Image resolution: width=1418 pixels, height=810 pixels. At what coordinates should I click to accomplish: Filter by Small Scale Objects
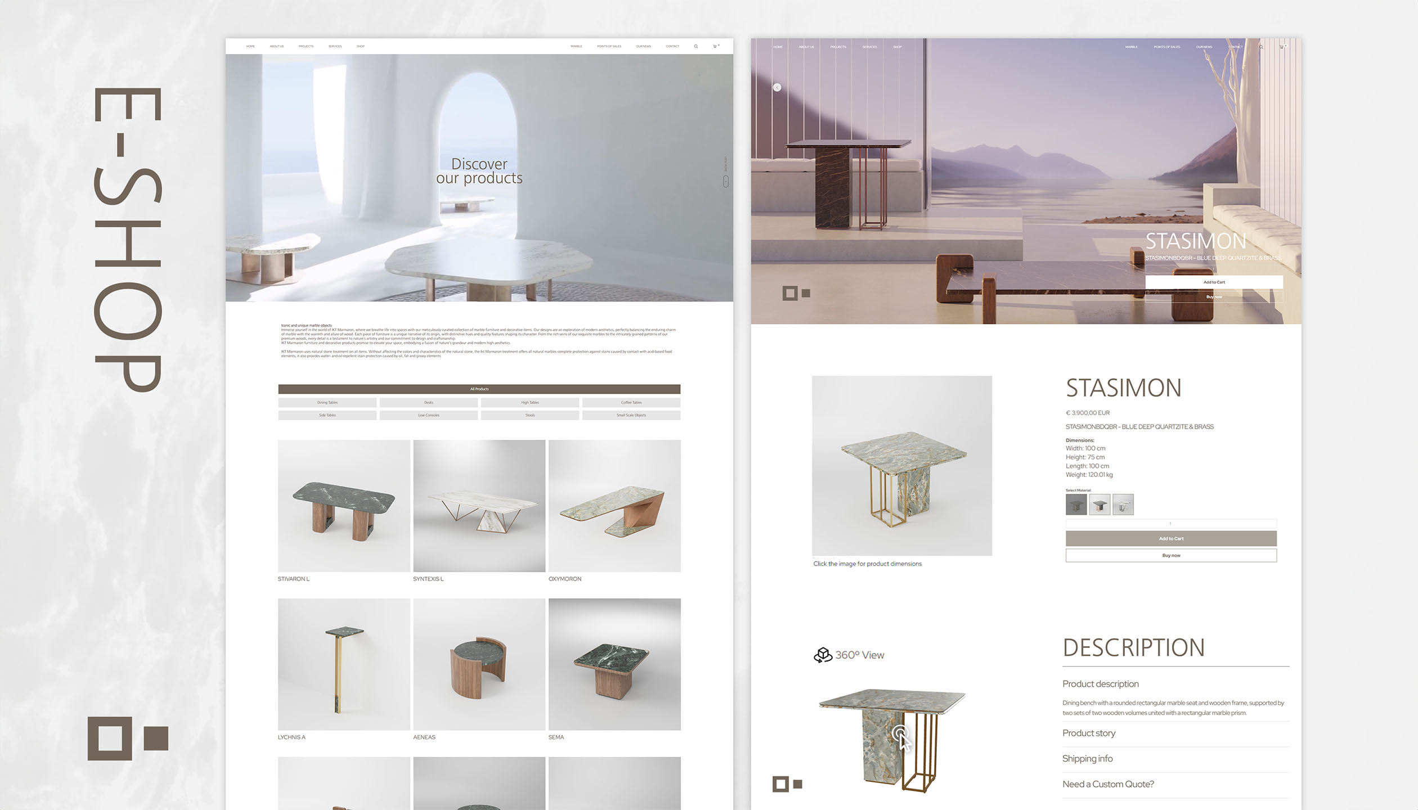631,415
